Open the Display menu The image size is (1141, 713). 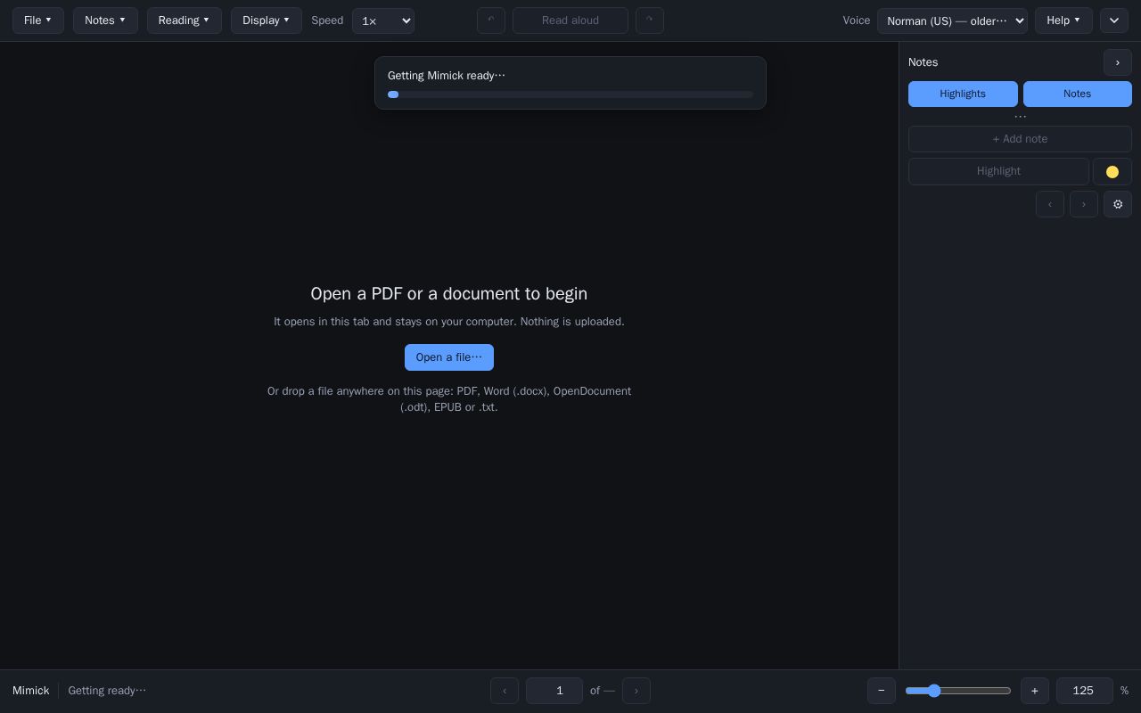pyautogui.click(x=267, y=20)
